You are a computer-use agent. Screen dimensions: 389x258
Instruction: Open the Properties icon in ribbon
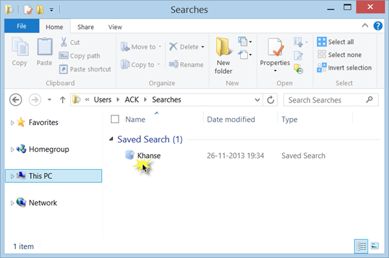275,47
